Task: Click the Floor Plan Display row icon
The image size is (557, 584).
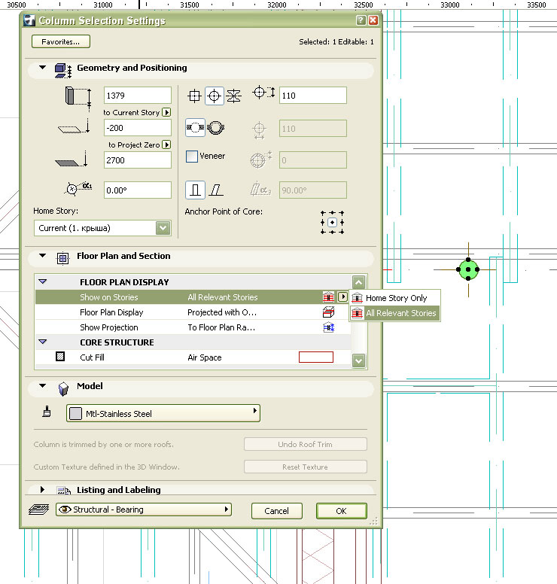Action: [x=328, y=312]
